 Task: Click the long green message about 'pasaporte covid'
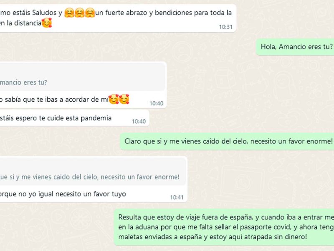224,227
